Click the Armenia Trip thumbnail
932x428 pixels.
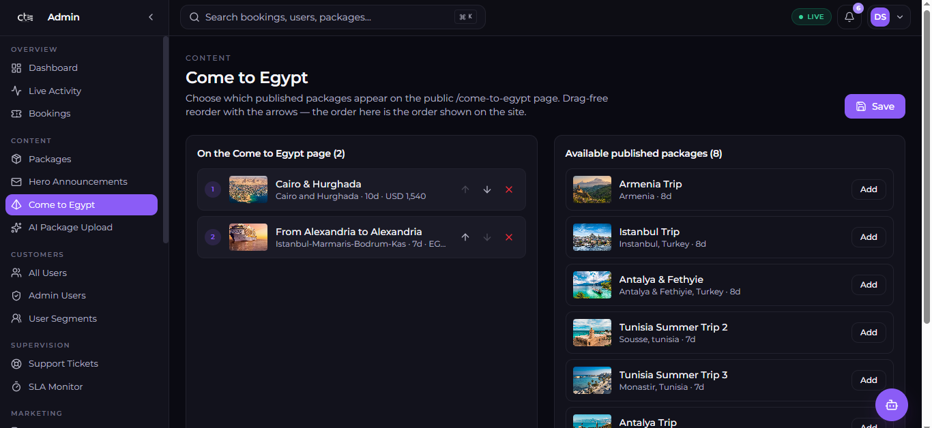pos(592,189)
